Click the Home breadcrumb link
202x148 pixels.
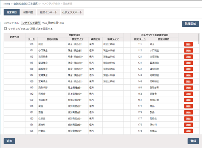click(x=7, y=4)
